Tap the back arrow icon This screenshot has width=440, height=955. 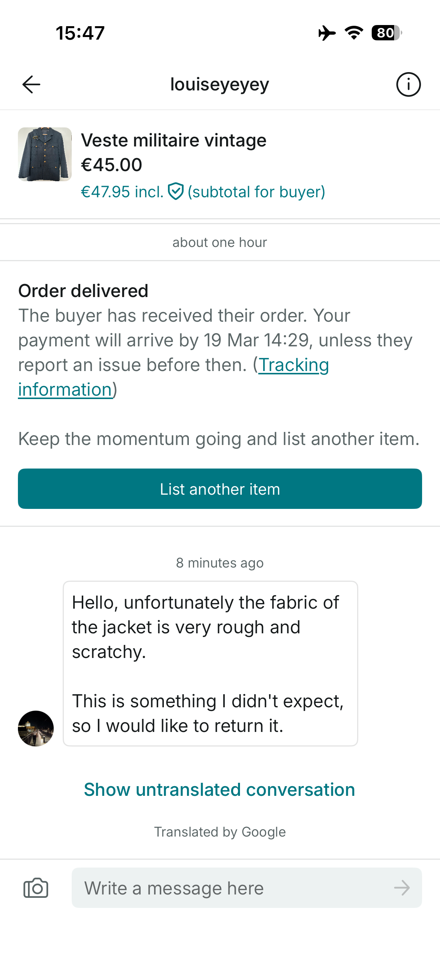[31, 84]
